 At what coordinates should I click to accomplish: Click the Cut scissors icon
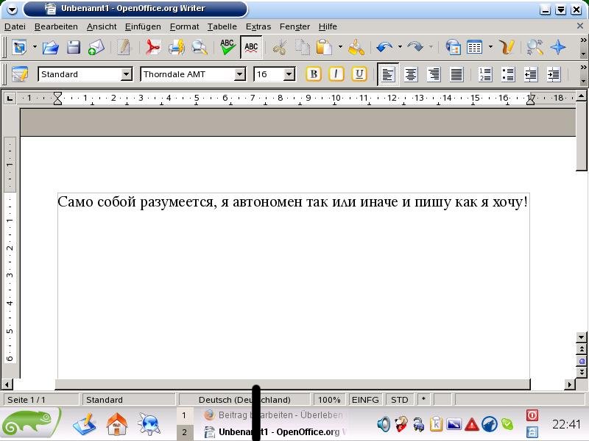click(279, 48)
